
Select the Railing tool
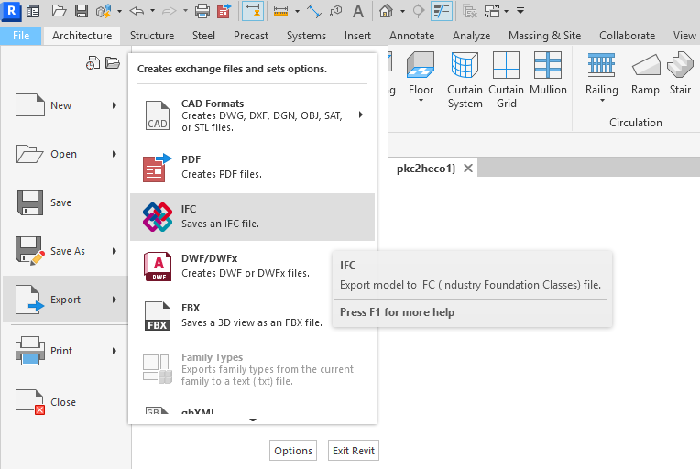[602, 74]
